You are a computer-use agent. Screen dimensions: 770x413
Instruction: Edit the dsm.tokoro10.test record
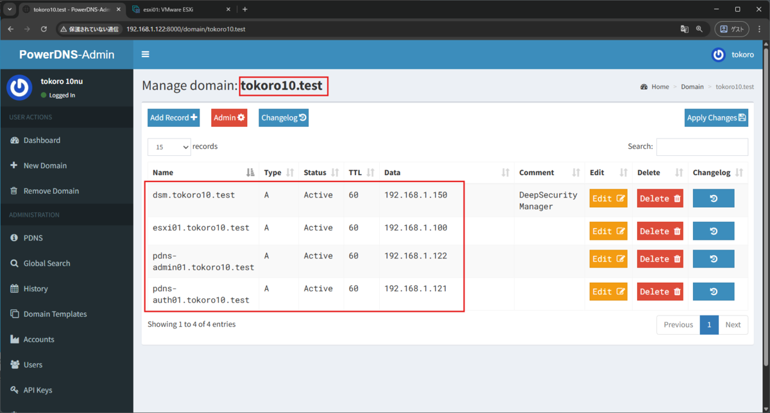[608, 198]
